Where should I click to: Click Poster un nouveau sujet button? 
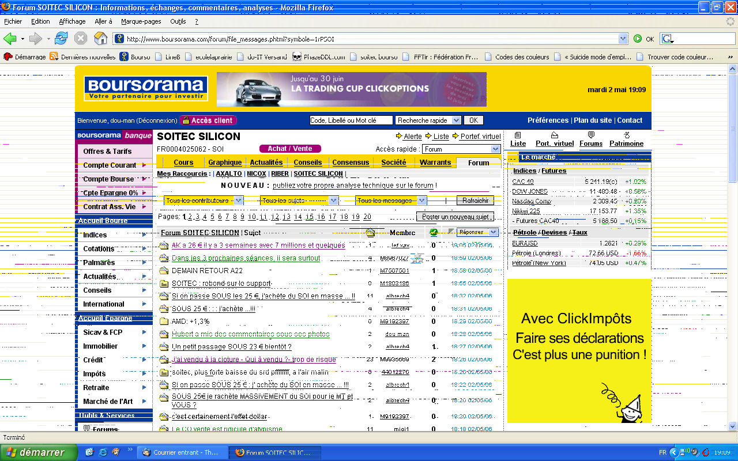click(x=455, y=217)
